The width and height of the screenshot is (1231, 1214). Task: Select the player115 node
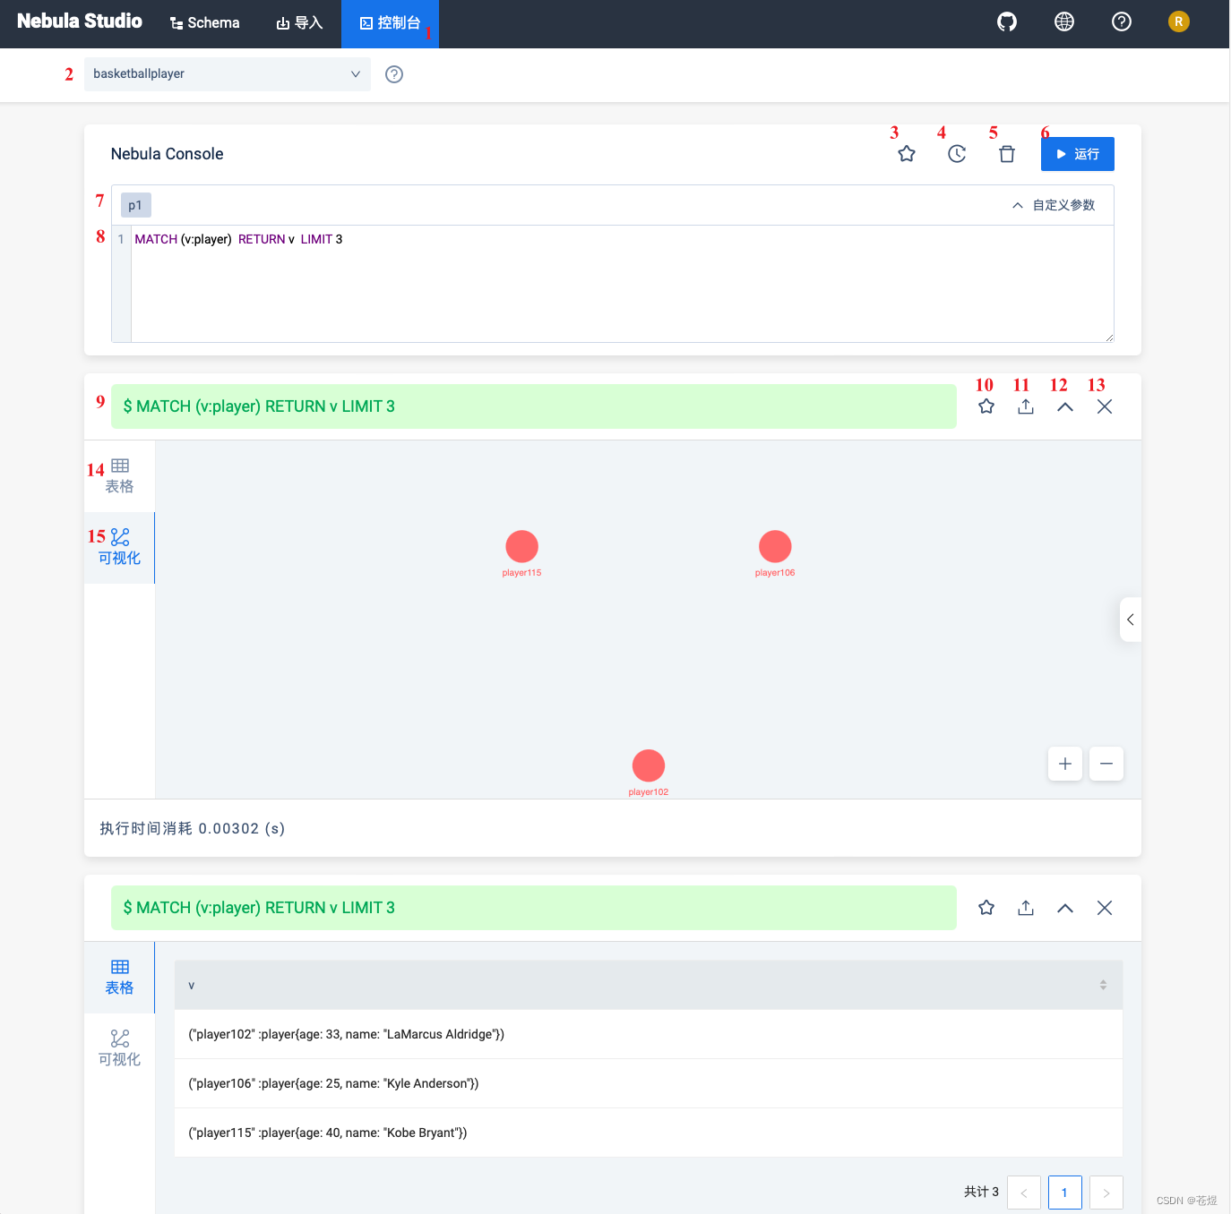[522, 547]
